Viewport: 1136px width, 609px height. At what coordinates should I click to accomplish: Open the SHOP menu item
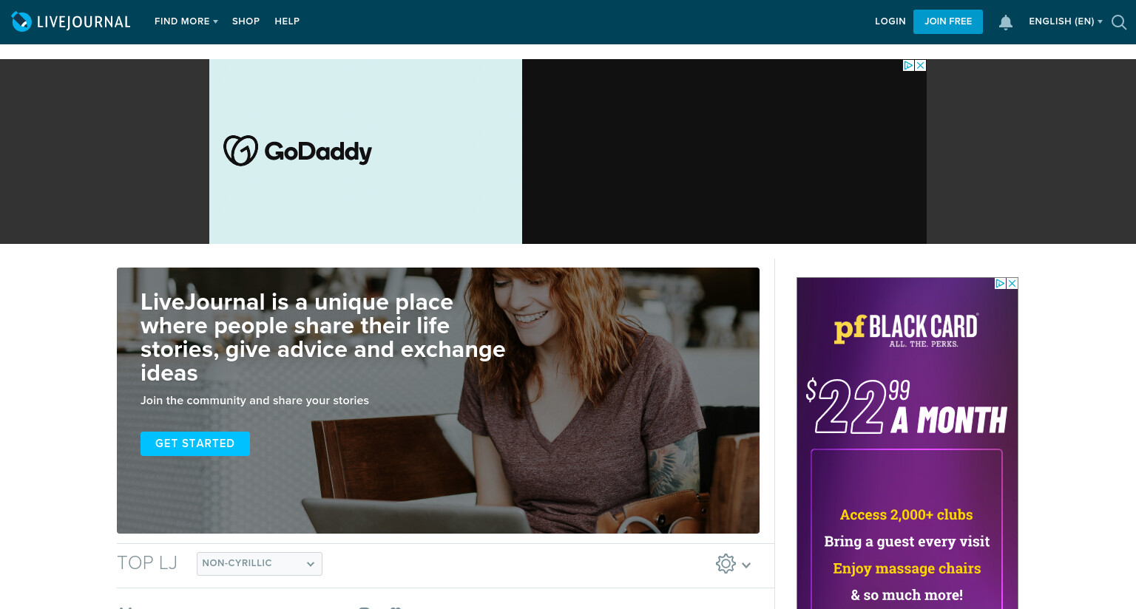[x=246, y=21]
